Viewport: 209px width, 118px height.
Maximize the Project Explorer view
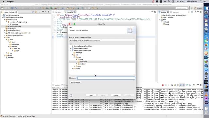[49, 12]
